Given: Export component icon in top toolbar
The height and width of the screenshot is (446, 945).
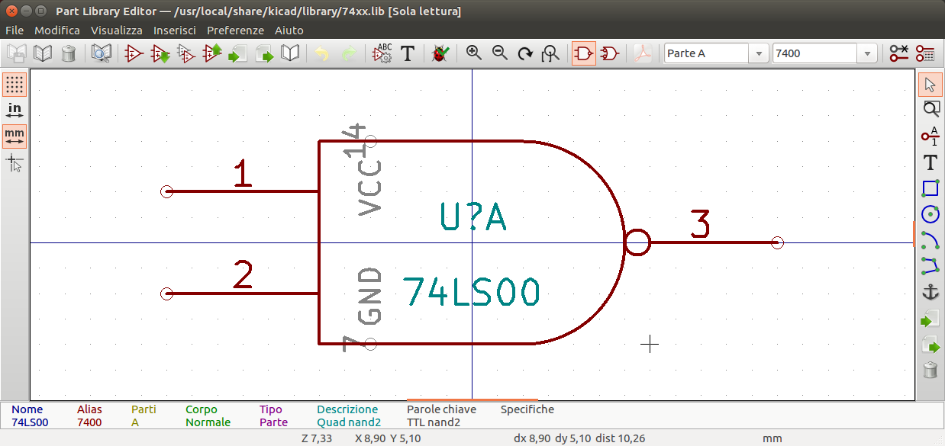Looking at the screenshot, I should [264, 53].
